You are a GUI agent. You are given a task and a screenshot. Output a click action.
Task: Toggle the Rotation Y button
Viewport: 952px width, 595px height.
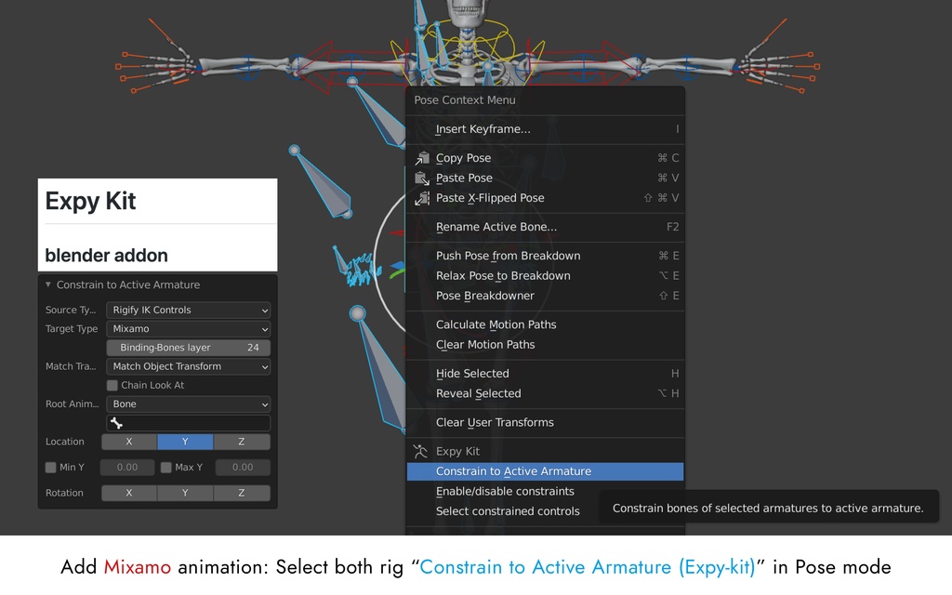(185, 493)
